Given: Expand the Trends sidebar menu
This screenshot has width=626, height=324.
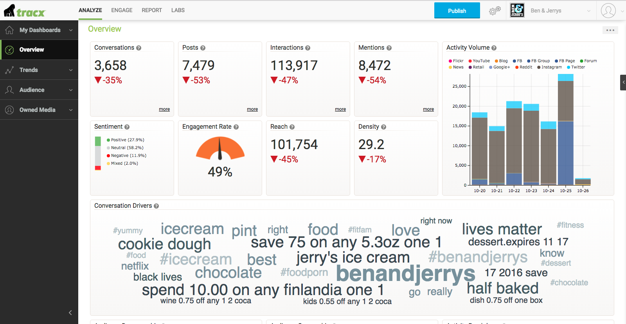Looking at the screenshot, I should [39, 70].
